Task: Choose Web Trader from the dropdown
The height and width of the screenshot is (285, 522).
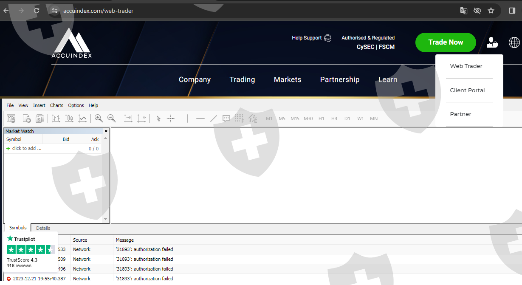Action: tap(466, 66)
